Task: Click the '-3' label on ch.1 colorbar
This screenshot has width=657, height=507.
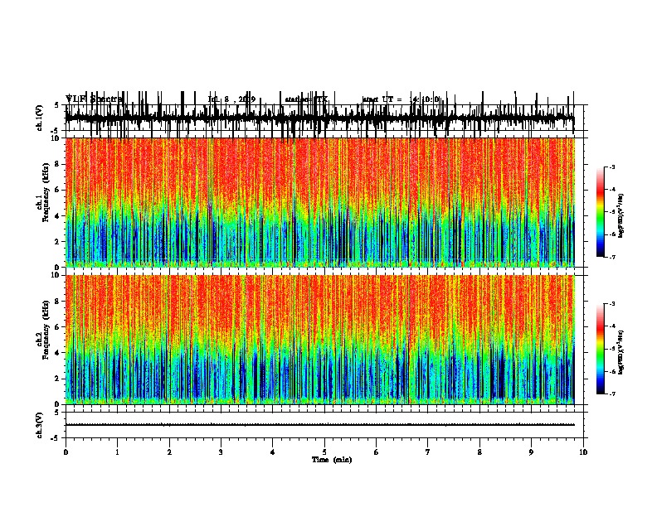Action: [611, 167]
